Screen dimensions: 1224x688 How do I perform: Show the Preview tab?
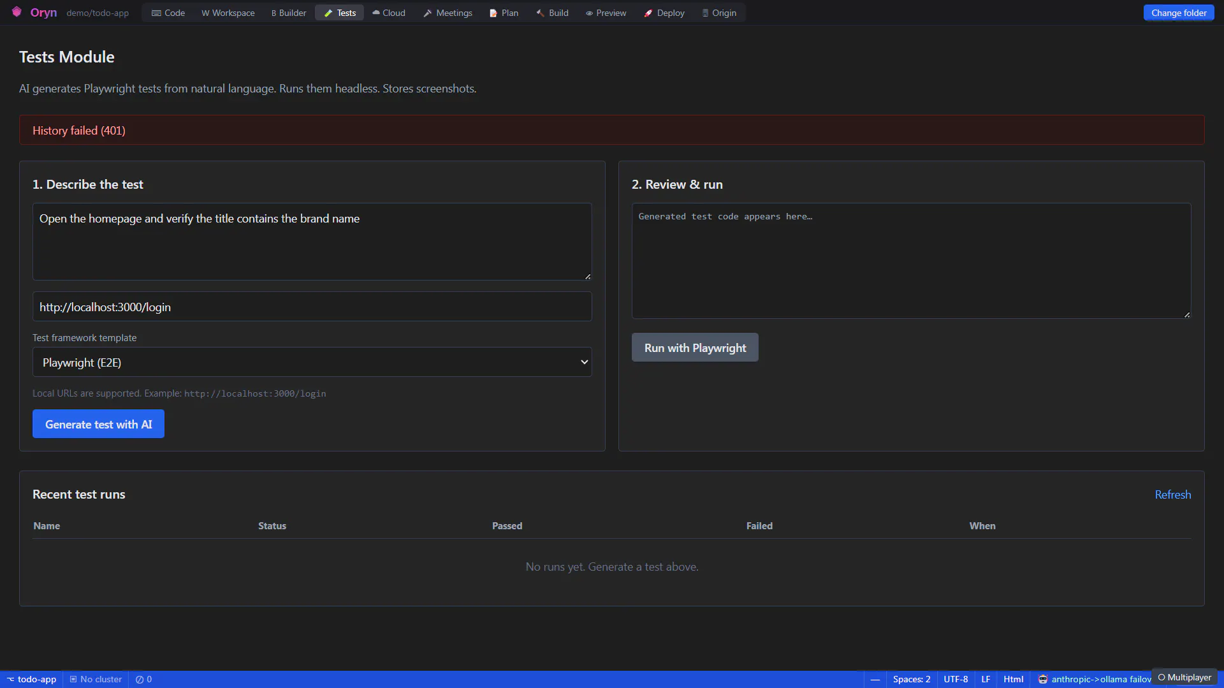(606, 13)
